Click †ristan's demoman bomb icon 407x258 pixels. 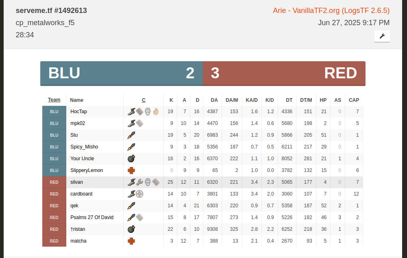(131, 229)
